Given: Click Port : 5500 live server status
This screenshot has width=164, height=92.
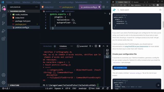Looking at the screenshot, I should [x=94, y=88].
